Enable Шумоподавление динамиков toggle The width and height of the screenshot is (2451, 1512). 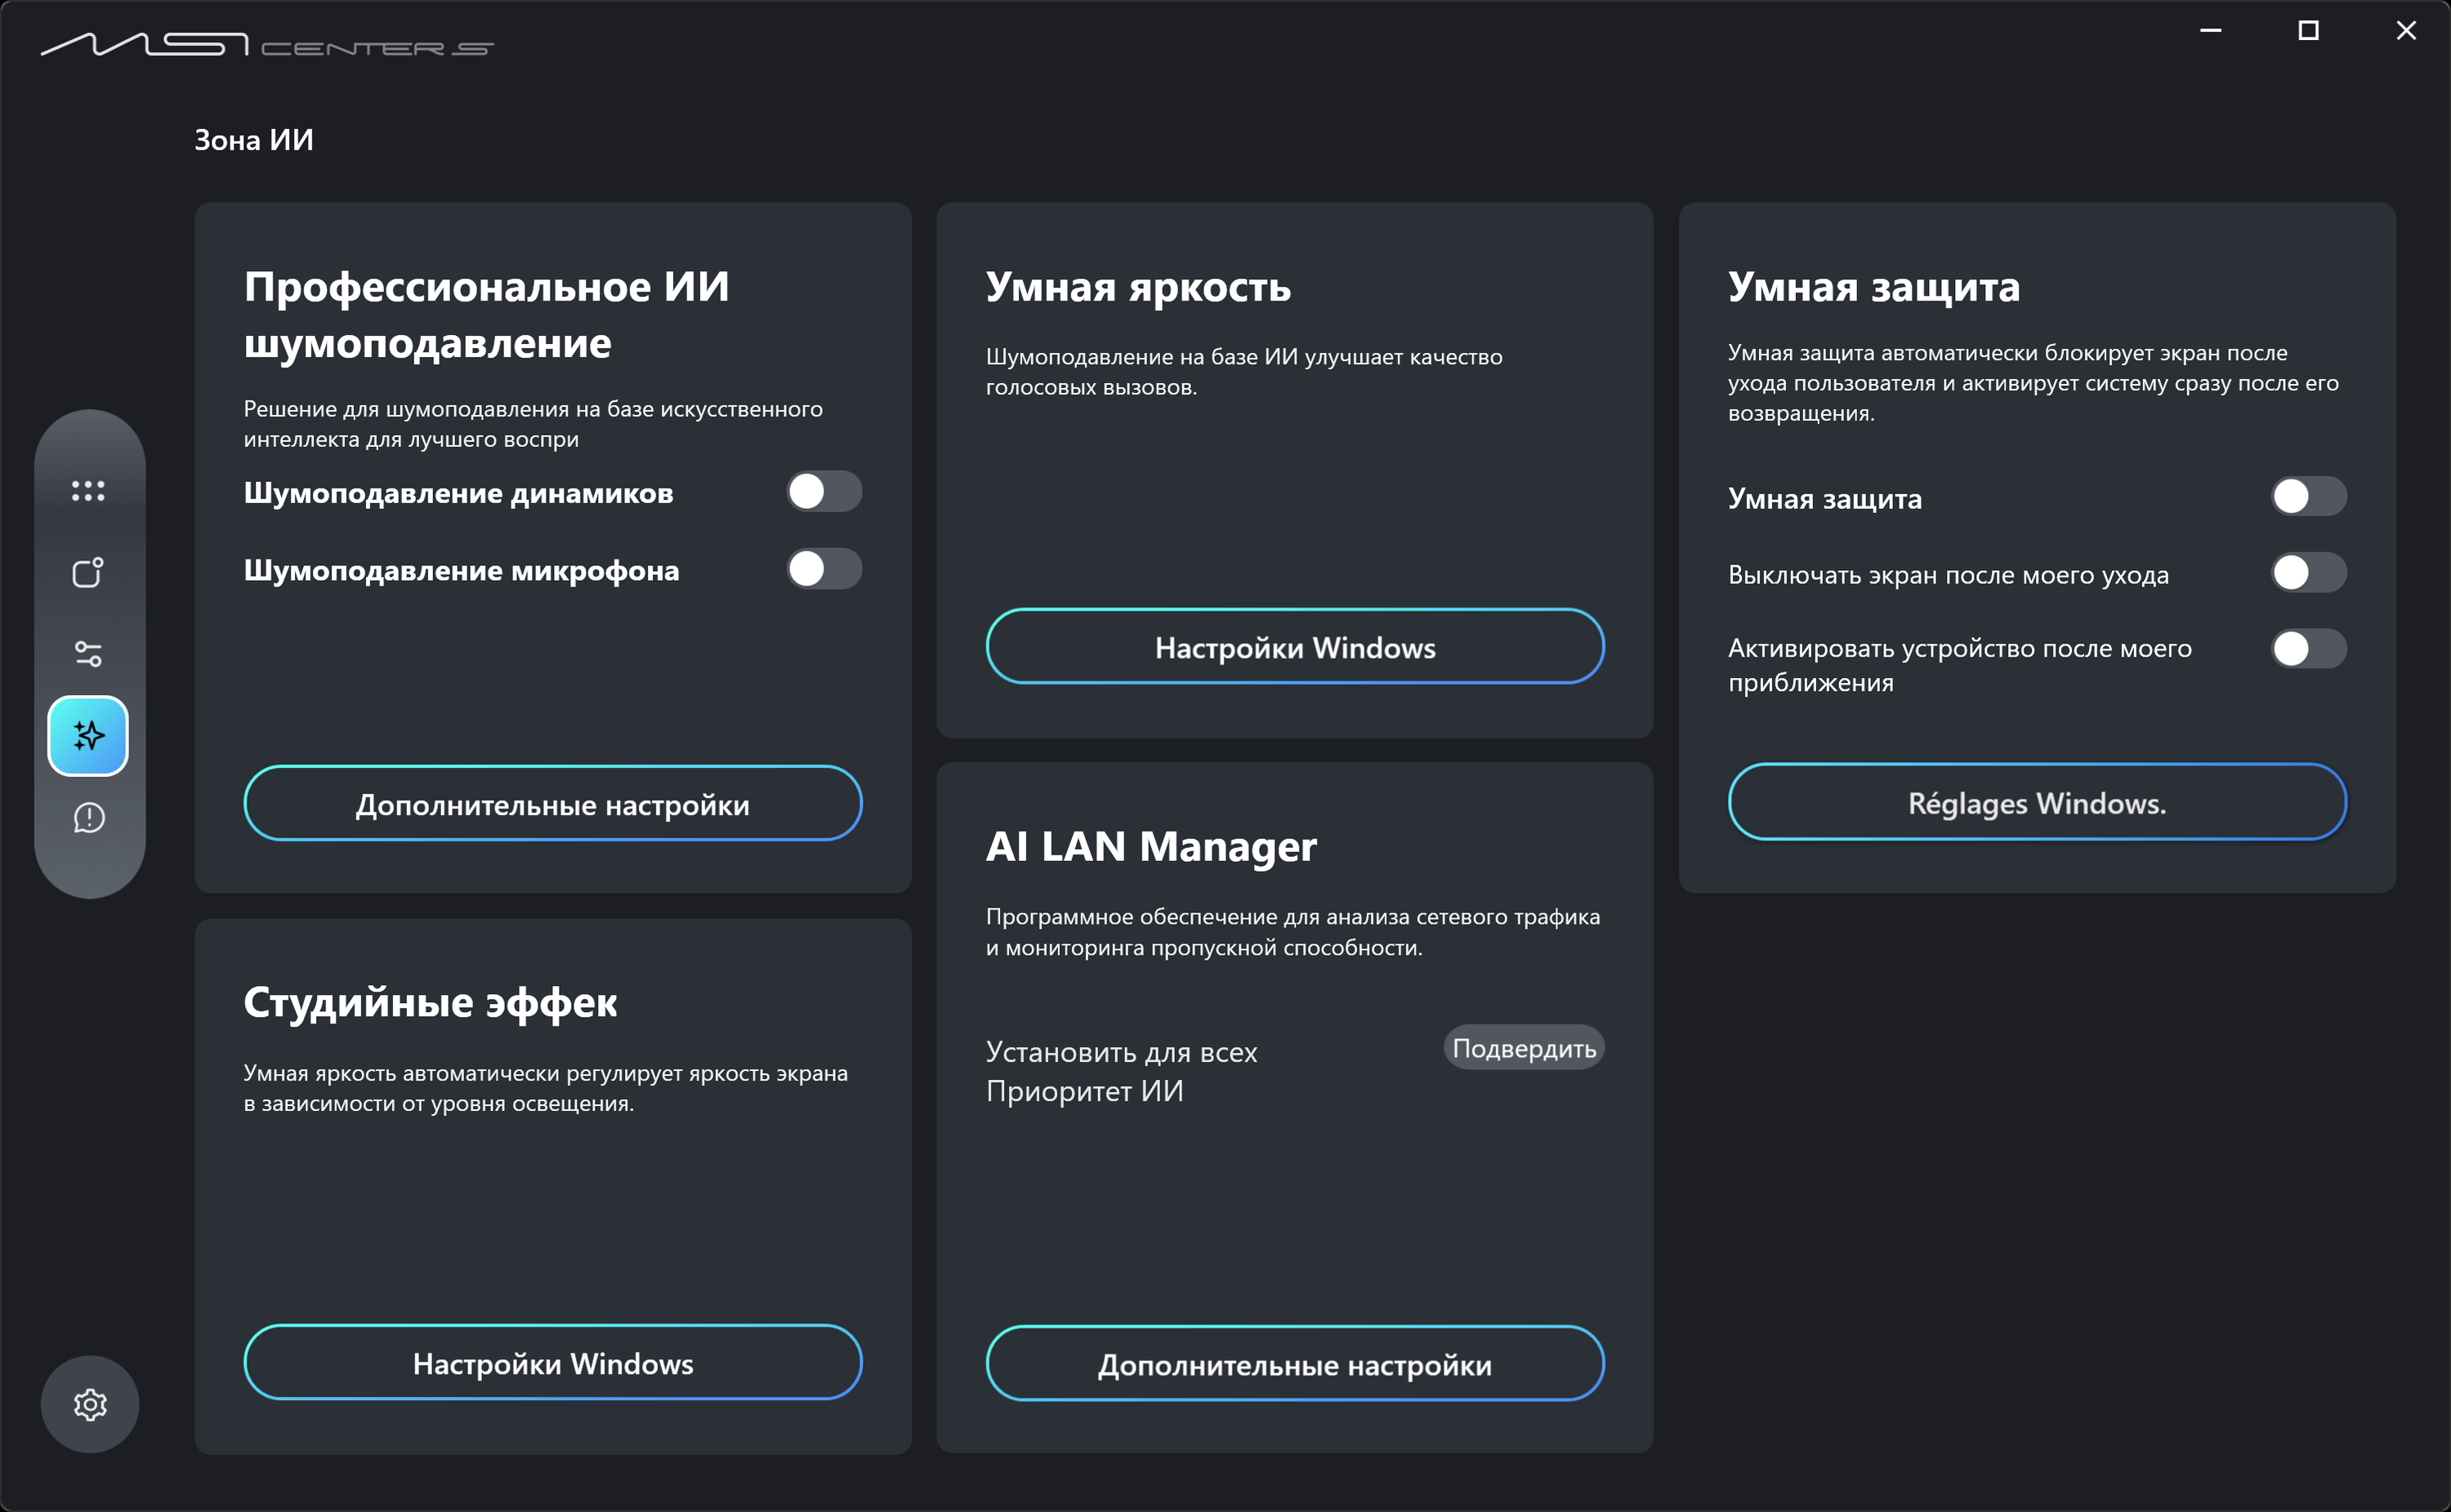[824, 492]
